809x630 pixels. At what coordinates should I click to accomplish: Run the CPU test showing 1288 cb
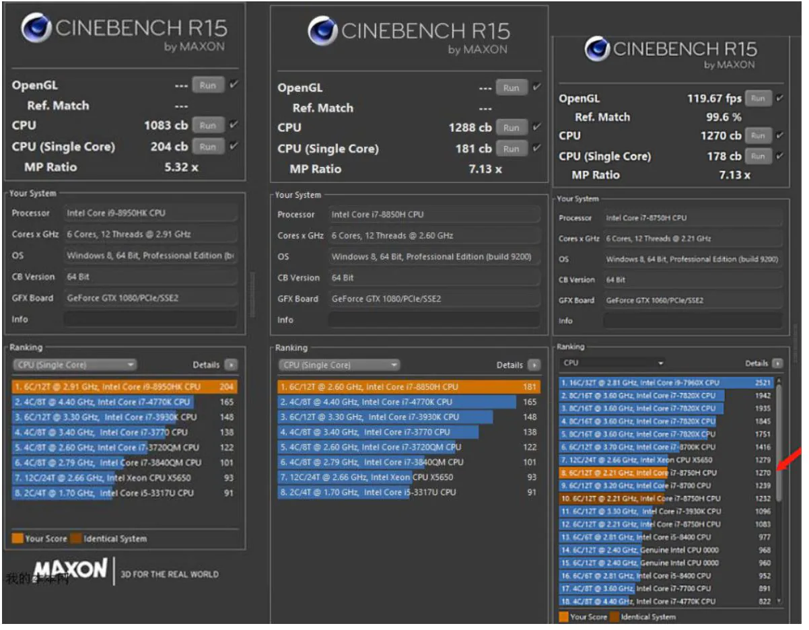pos(512,127)
